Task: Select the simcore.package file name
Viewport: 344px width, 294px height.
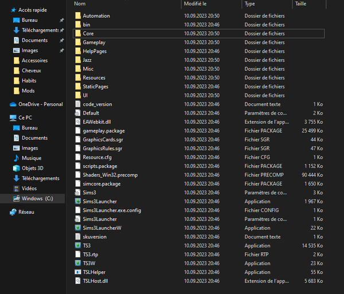Action: tap(102, 184)
